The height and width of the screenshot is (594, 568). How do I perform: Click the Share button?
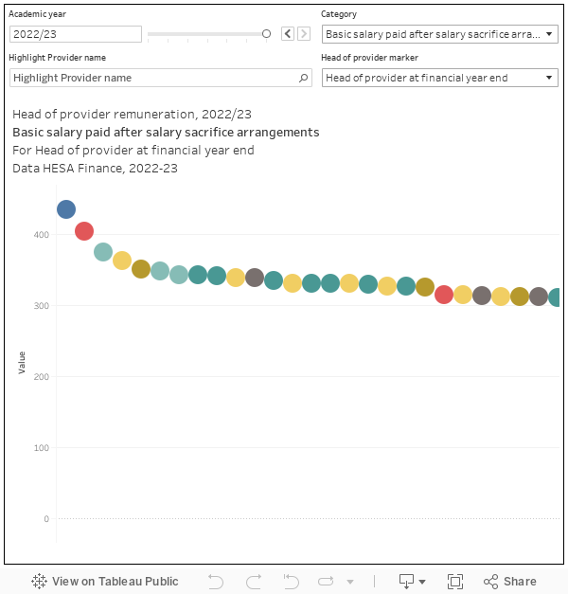509,582
